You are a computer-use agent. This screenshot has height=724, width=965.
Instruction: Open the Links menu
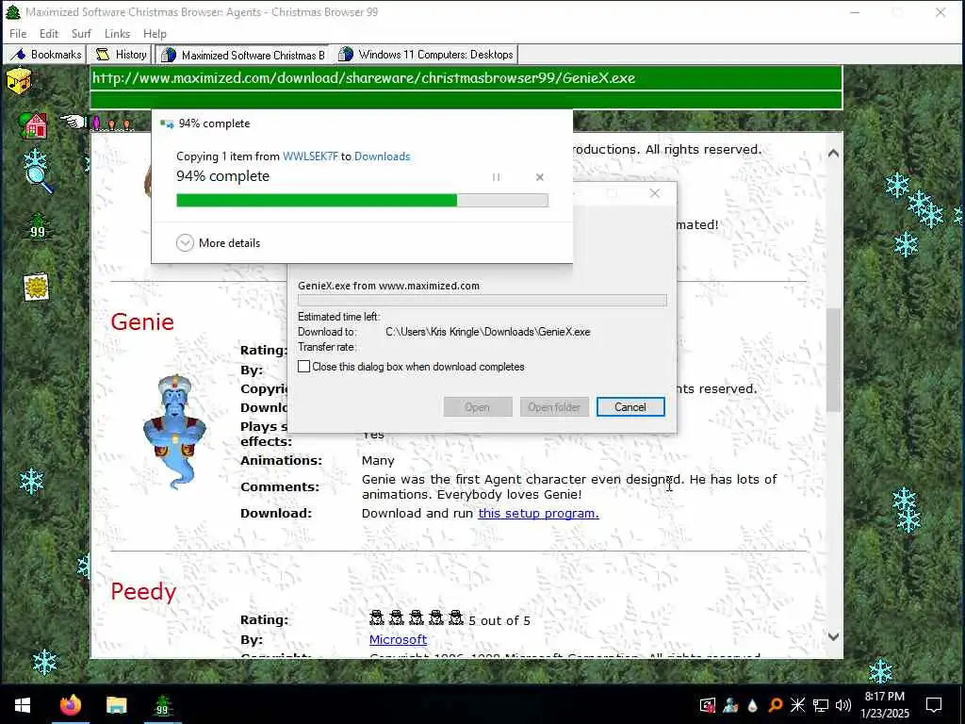click(117, 33)
